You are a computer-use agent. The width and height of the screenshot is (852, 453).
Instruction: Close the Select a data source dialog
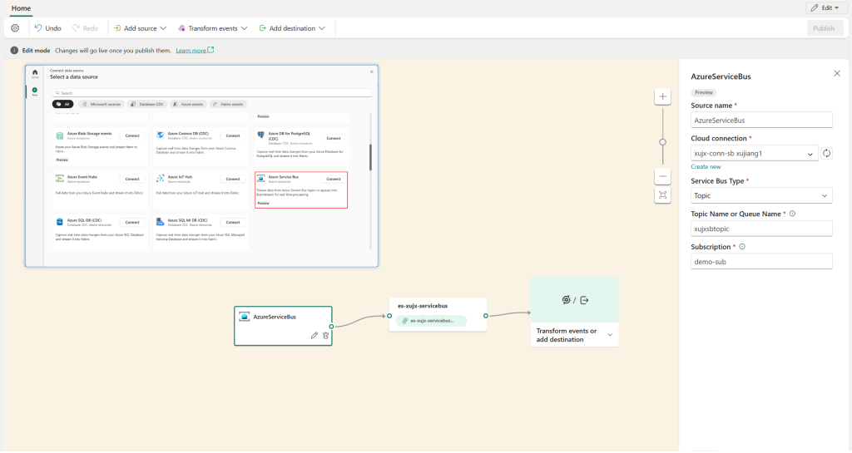[372, 71]
